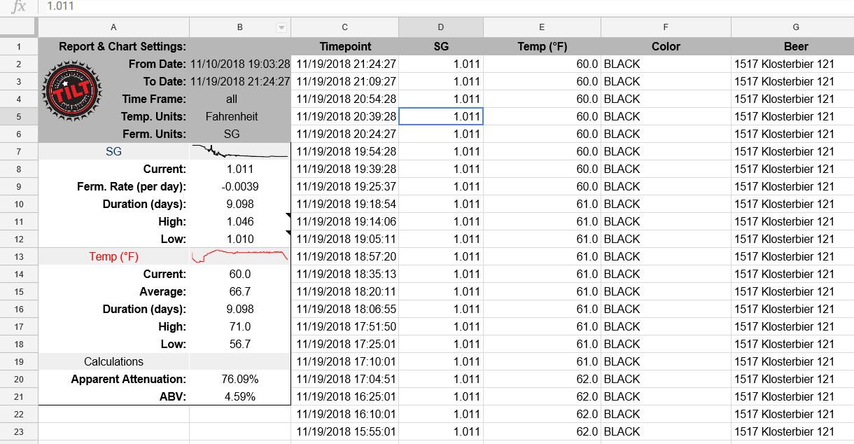The height and width of the screenshot is (444, 854).
Task: Click the ABV 4.59% cell
Action: coord(239,396)
